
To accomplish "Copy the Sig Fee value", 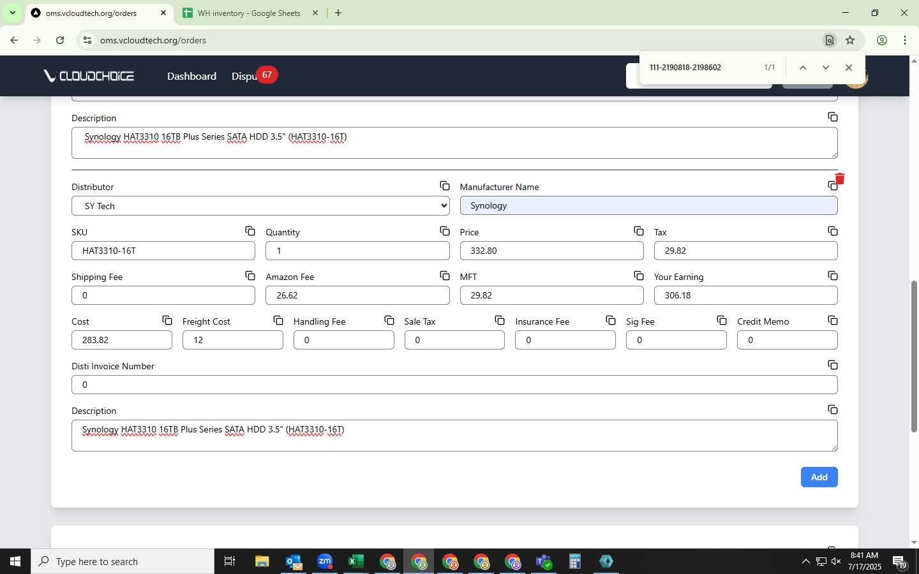I will pyautogui.click(x=721, y=320).
